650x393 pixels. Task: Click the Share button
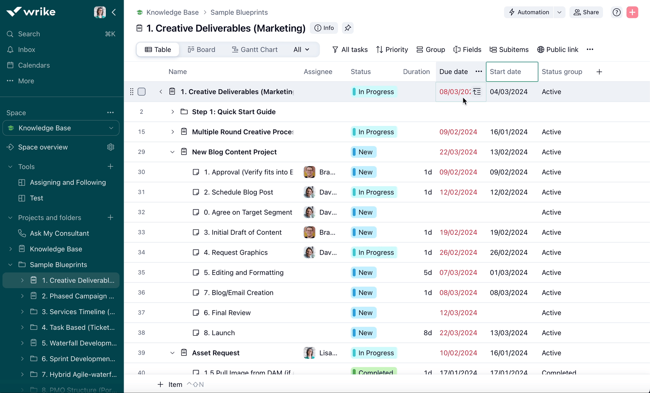[586, 12]
